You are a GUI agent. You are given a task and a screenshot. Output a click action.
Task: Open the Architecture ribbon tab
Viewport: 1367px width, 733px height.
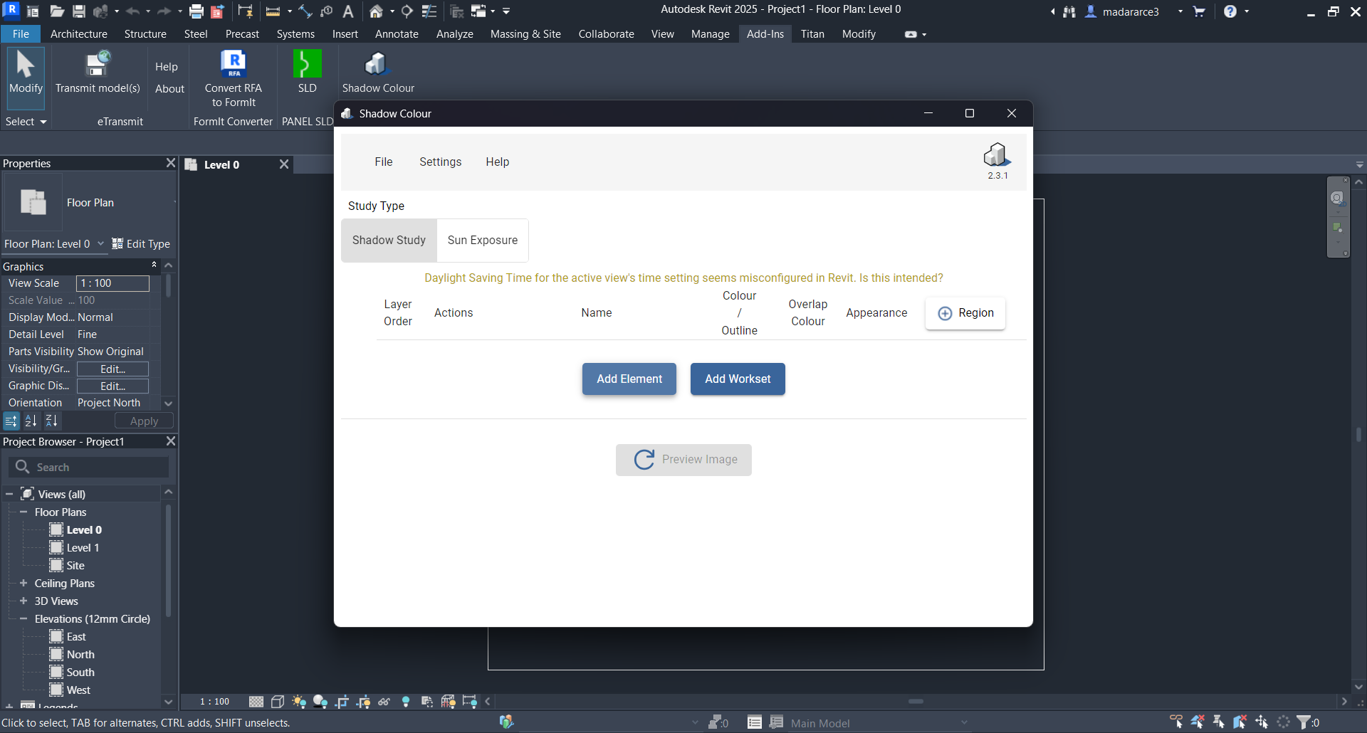coord(79,34)
